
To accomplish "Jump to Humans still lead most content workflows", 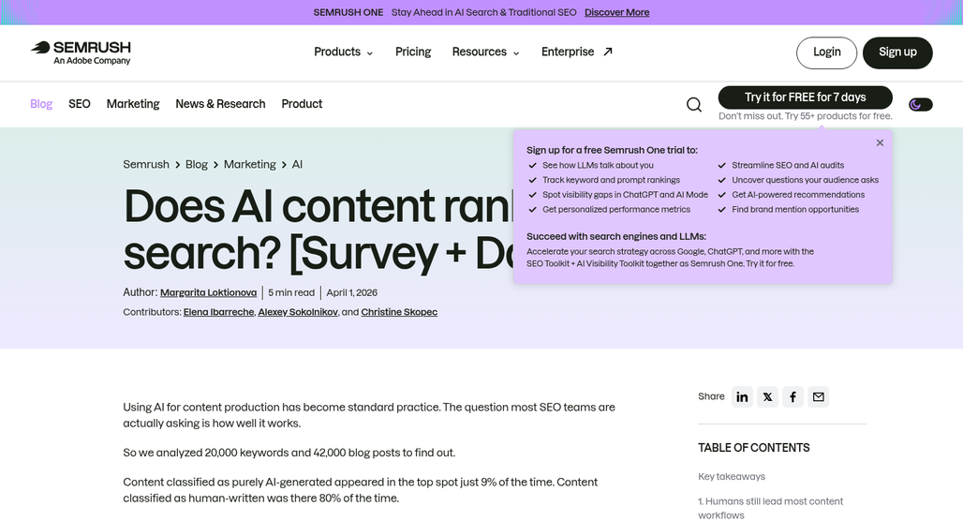I will (770, 508).
